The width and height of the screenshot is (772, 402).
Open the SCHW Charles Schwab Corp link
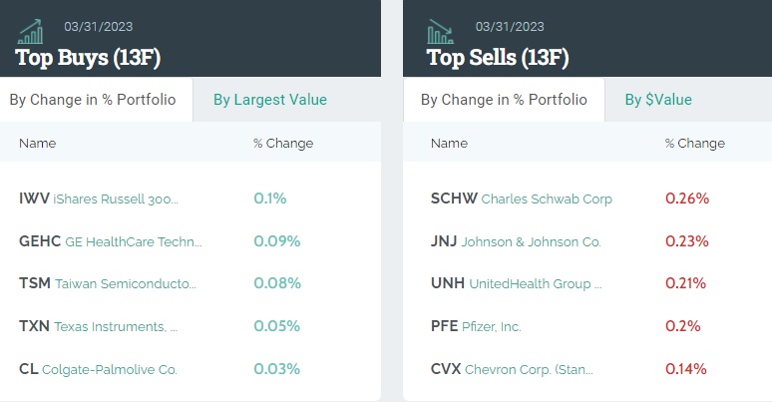(522, 199)
